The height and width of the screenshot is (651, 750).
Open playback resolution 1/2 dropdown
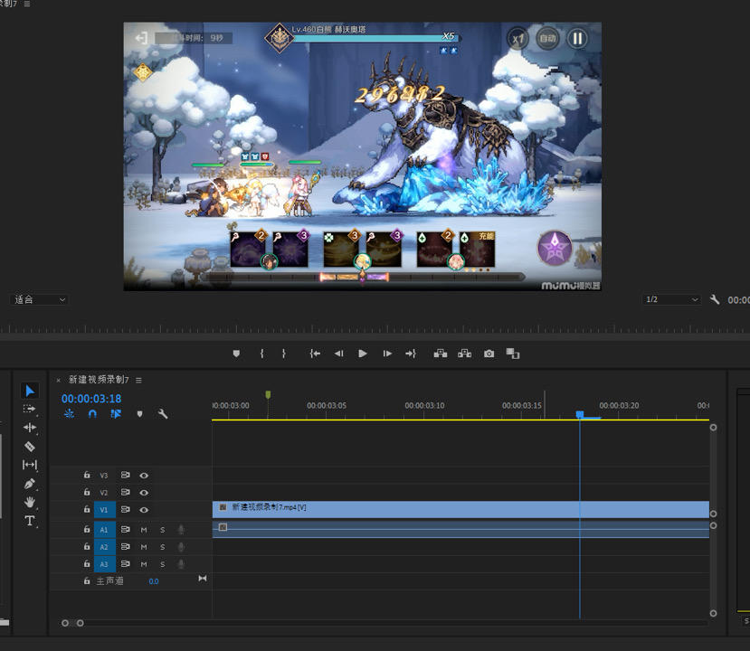point(671,299)
